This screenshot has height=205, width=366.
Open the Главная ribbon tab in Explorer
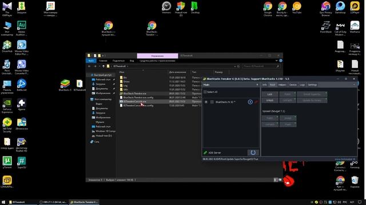tap(103, 61)
